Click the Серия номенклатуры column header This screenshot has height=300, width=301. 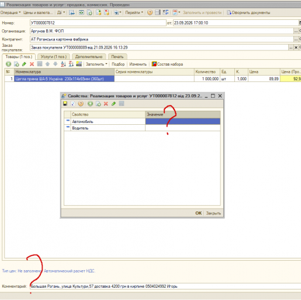(154, 71)
